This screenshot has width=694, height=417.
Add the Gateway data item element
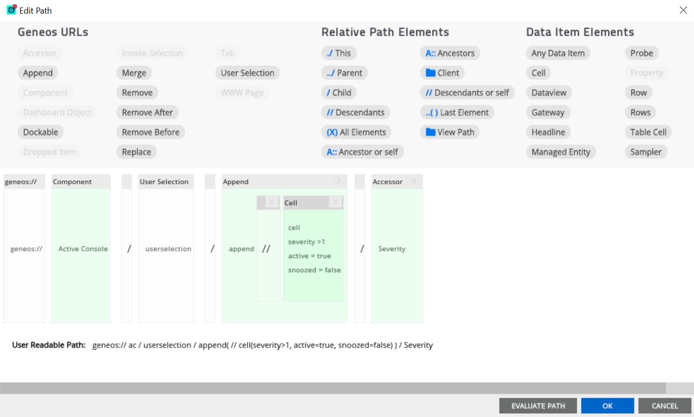(548, 112)
